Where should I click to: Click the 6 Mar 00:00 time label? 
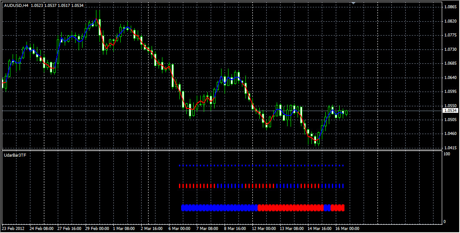coord(179,228)
